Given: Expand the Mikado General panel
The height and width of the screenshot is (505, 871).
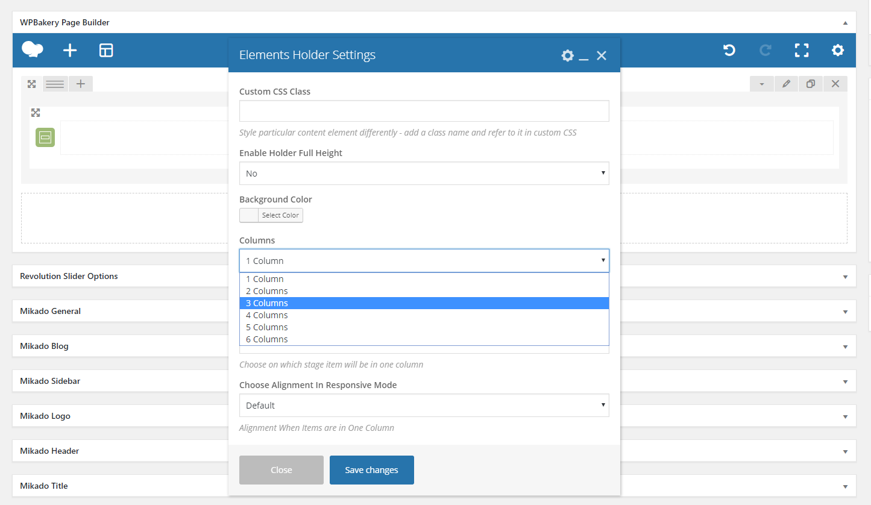Looking at the screenshot, I should click(434, 311).
